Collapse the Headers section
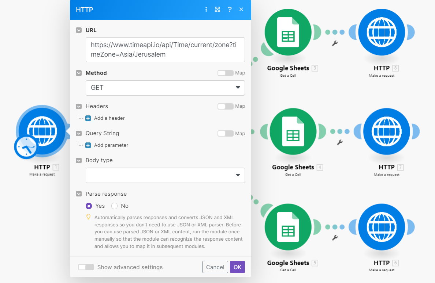Viewport: 435px width, 283px height. pos(79,106)
